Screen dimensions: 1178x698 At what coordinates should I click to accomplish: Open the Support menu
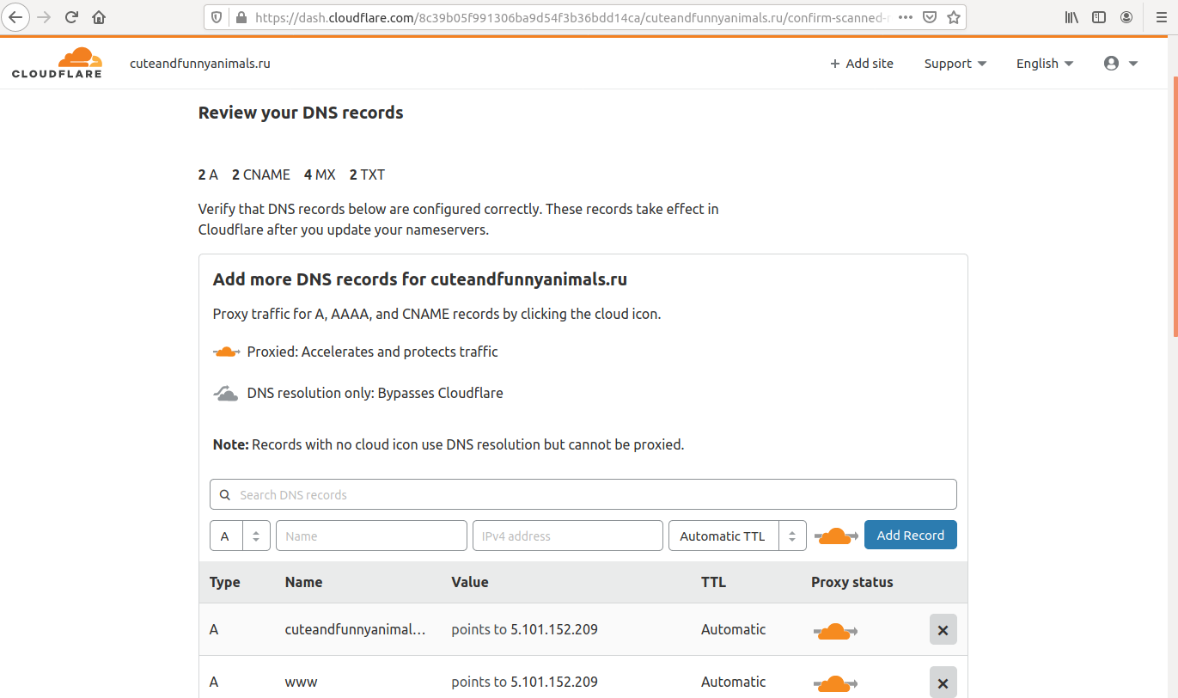click(955, 64)
